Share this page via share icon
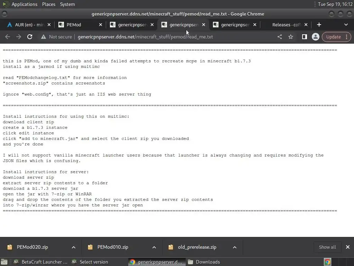This screenshot has width=354, height=266. click(x=279, y=37)
